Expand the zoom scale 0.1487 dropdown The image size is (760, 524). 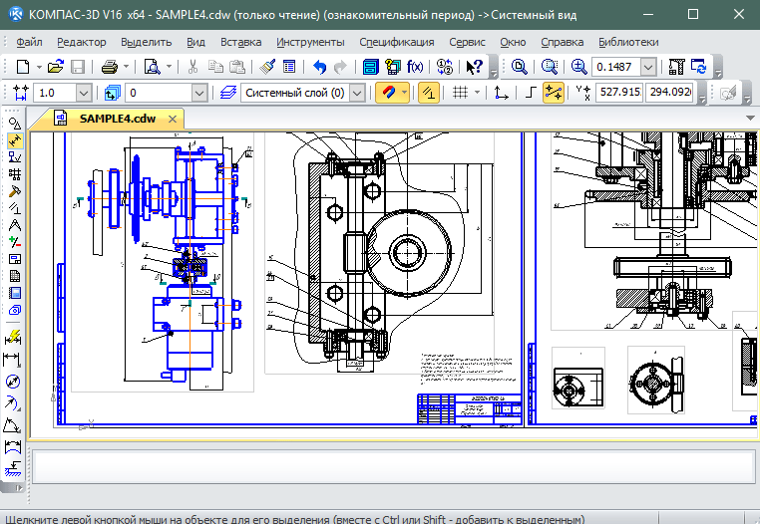[648, 67]
